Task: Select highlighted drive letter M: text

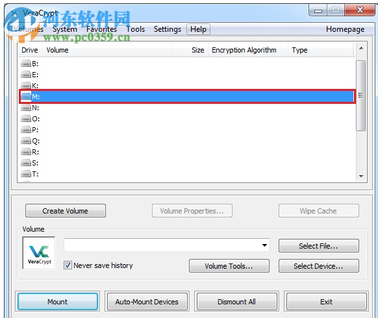Action: pos(36,97)
